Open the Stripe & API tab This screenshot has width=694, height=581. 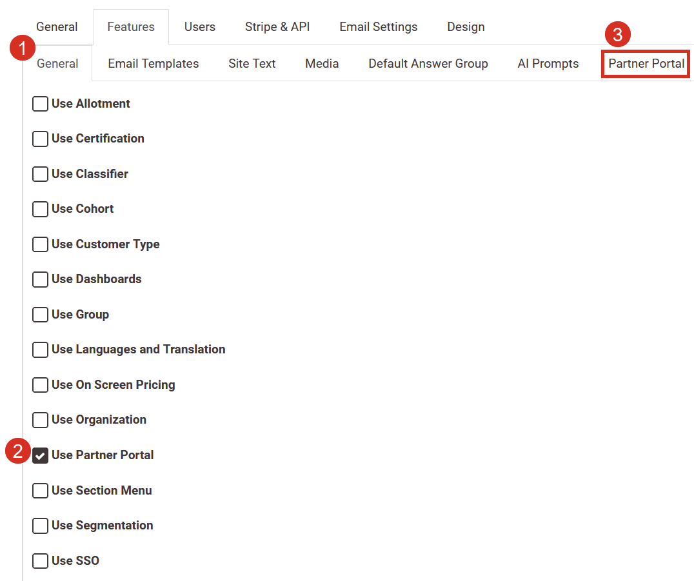[x=277, y=27]
